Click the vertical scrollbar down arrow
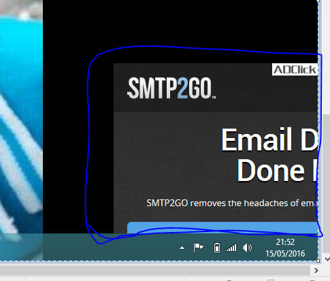The height and width of the screenshot is (281, 330). 327,259
